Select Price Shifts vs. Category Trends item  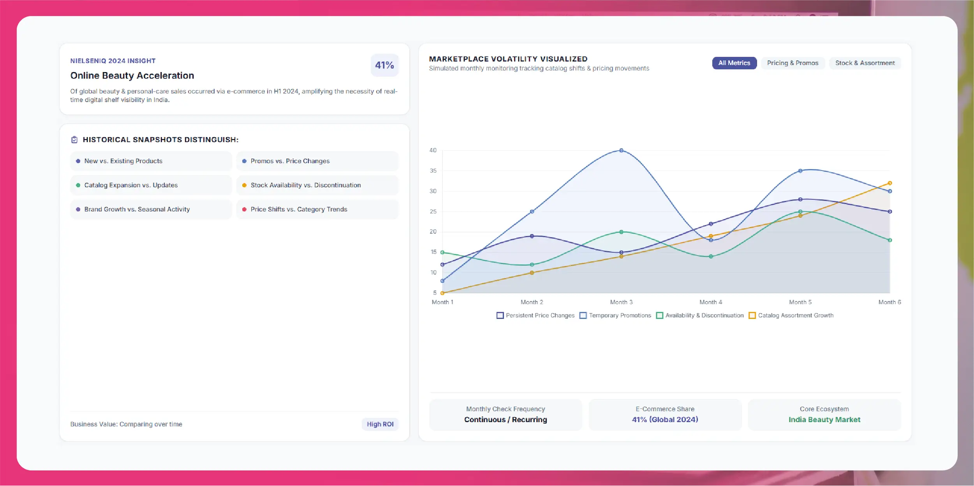point(317,210)
